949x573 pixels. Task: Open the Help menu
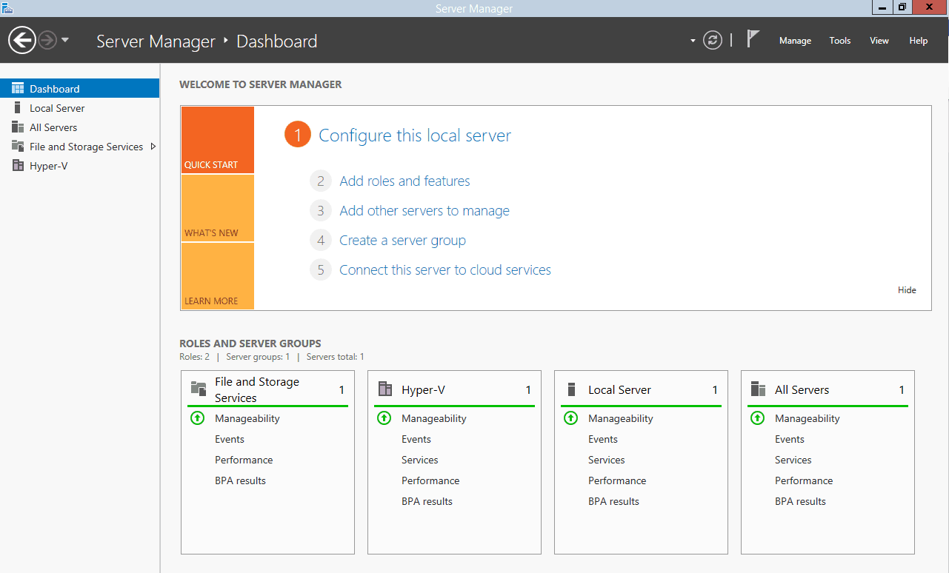click(x=919, y=41)
